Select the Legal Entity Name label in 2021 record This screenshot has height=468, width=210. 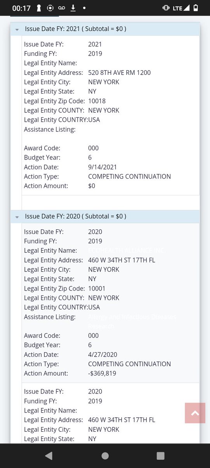pyautogui.click(x=51, y=63)
